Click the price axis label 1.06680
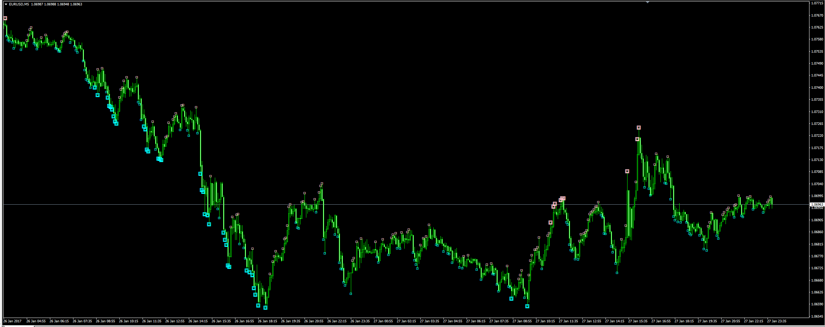825x327 pixels. tap(817, 280)
